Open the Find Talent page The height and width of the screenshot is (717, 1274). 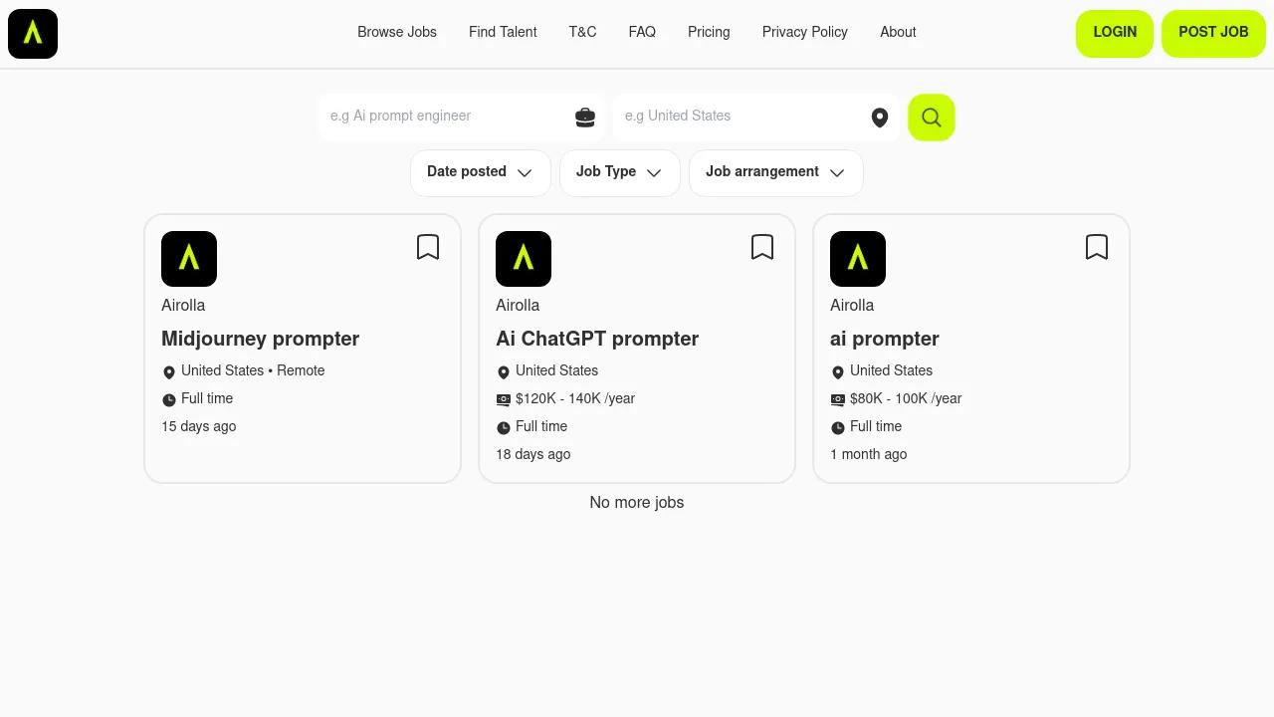coord(503,32)
